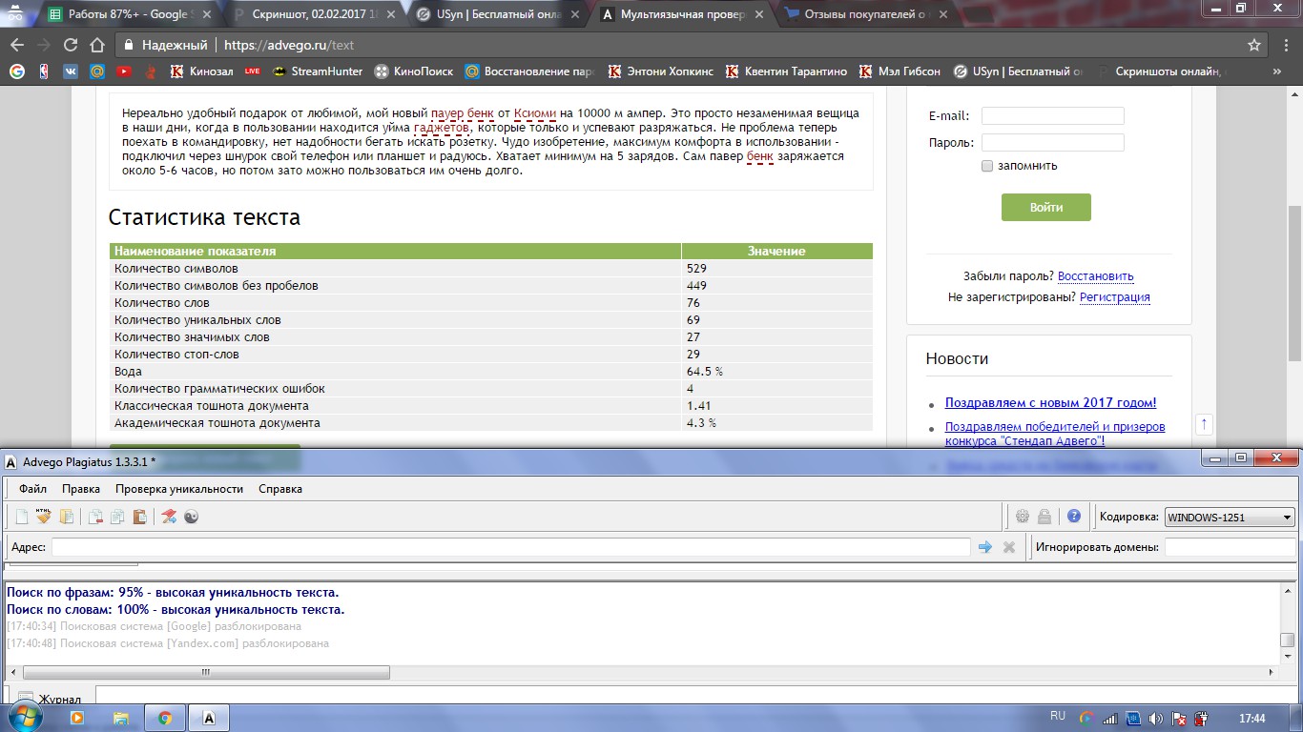
Task: Open the VK bookmark icon
Action: coord(71,71)
